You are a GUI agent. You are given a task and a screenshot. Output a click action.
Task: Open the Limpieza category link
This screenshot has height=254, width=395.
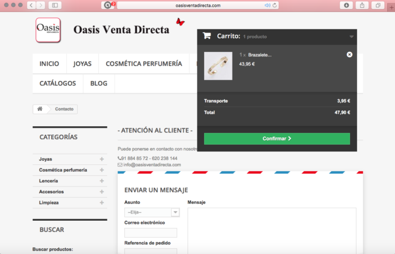tap(49, 202)
